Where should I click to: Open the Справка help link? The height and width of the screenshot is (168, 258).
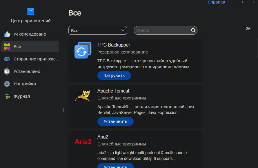click(216, 2)
